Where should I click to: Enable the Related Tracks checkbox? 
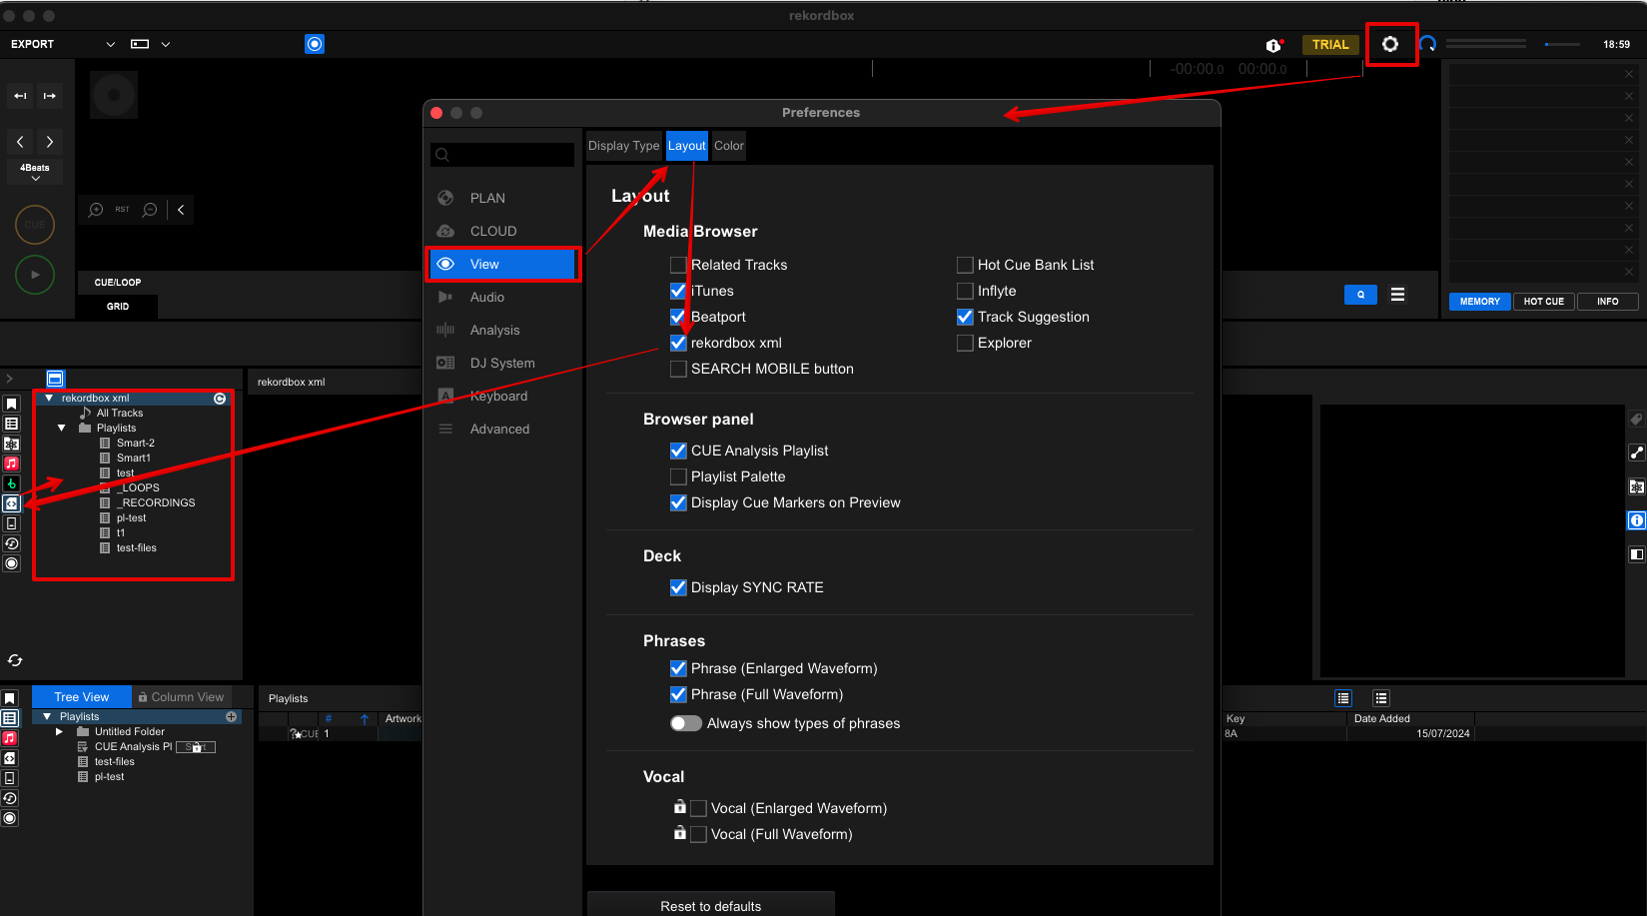678,265
